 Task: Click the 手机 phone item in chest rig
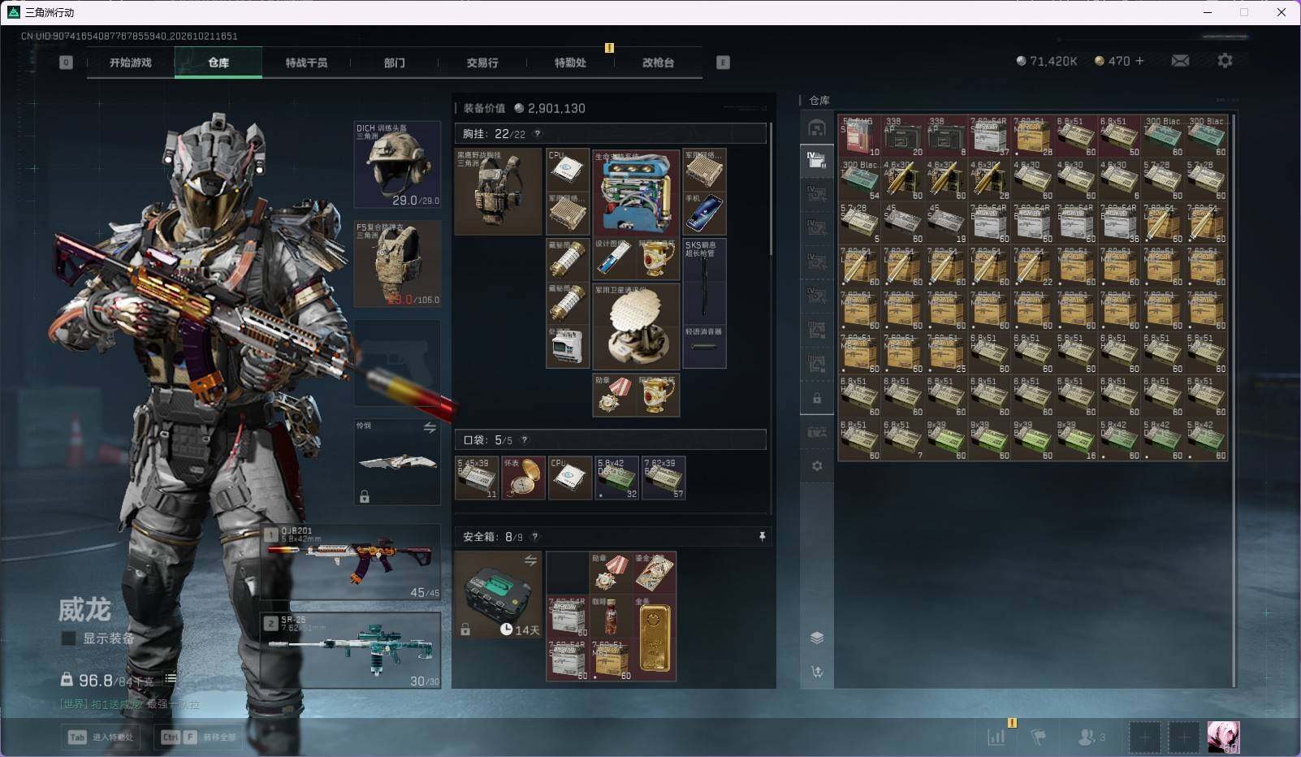704,214
